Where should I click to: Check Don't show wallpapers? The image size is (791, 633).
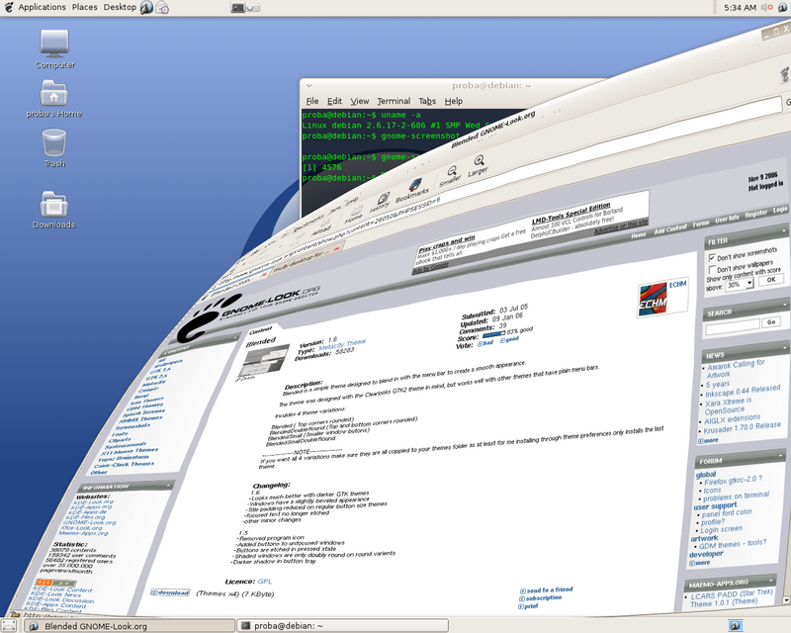coord(712,270)
